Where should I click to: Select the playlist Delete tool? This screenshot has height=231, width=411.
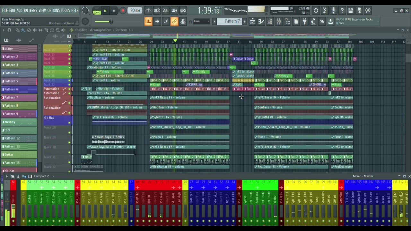29,30
